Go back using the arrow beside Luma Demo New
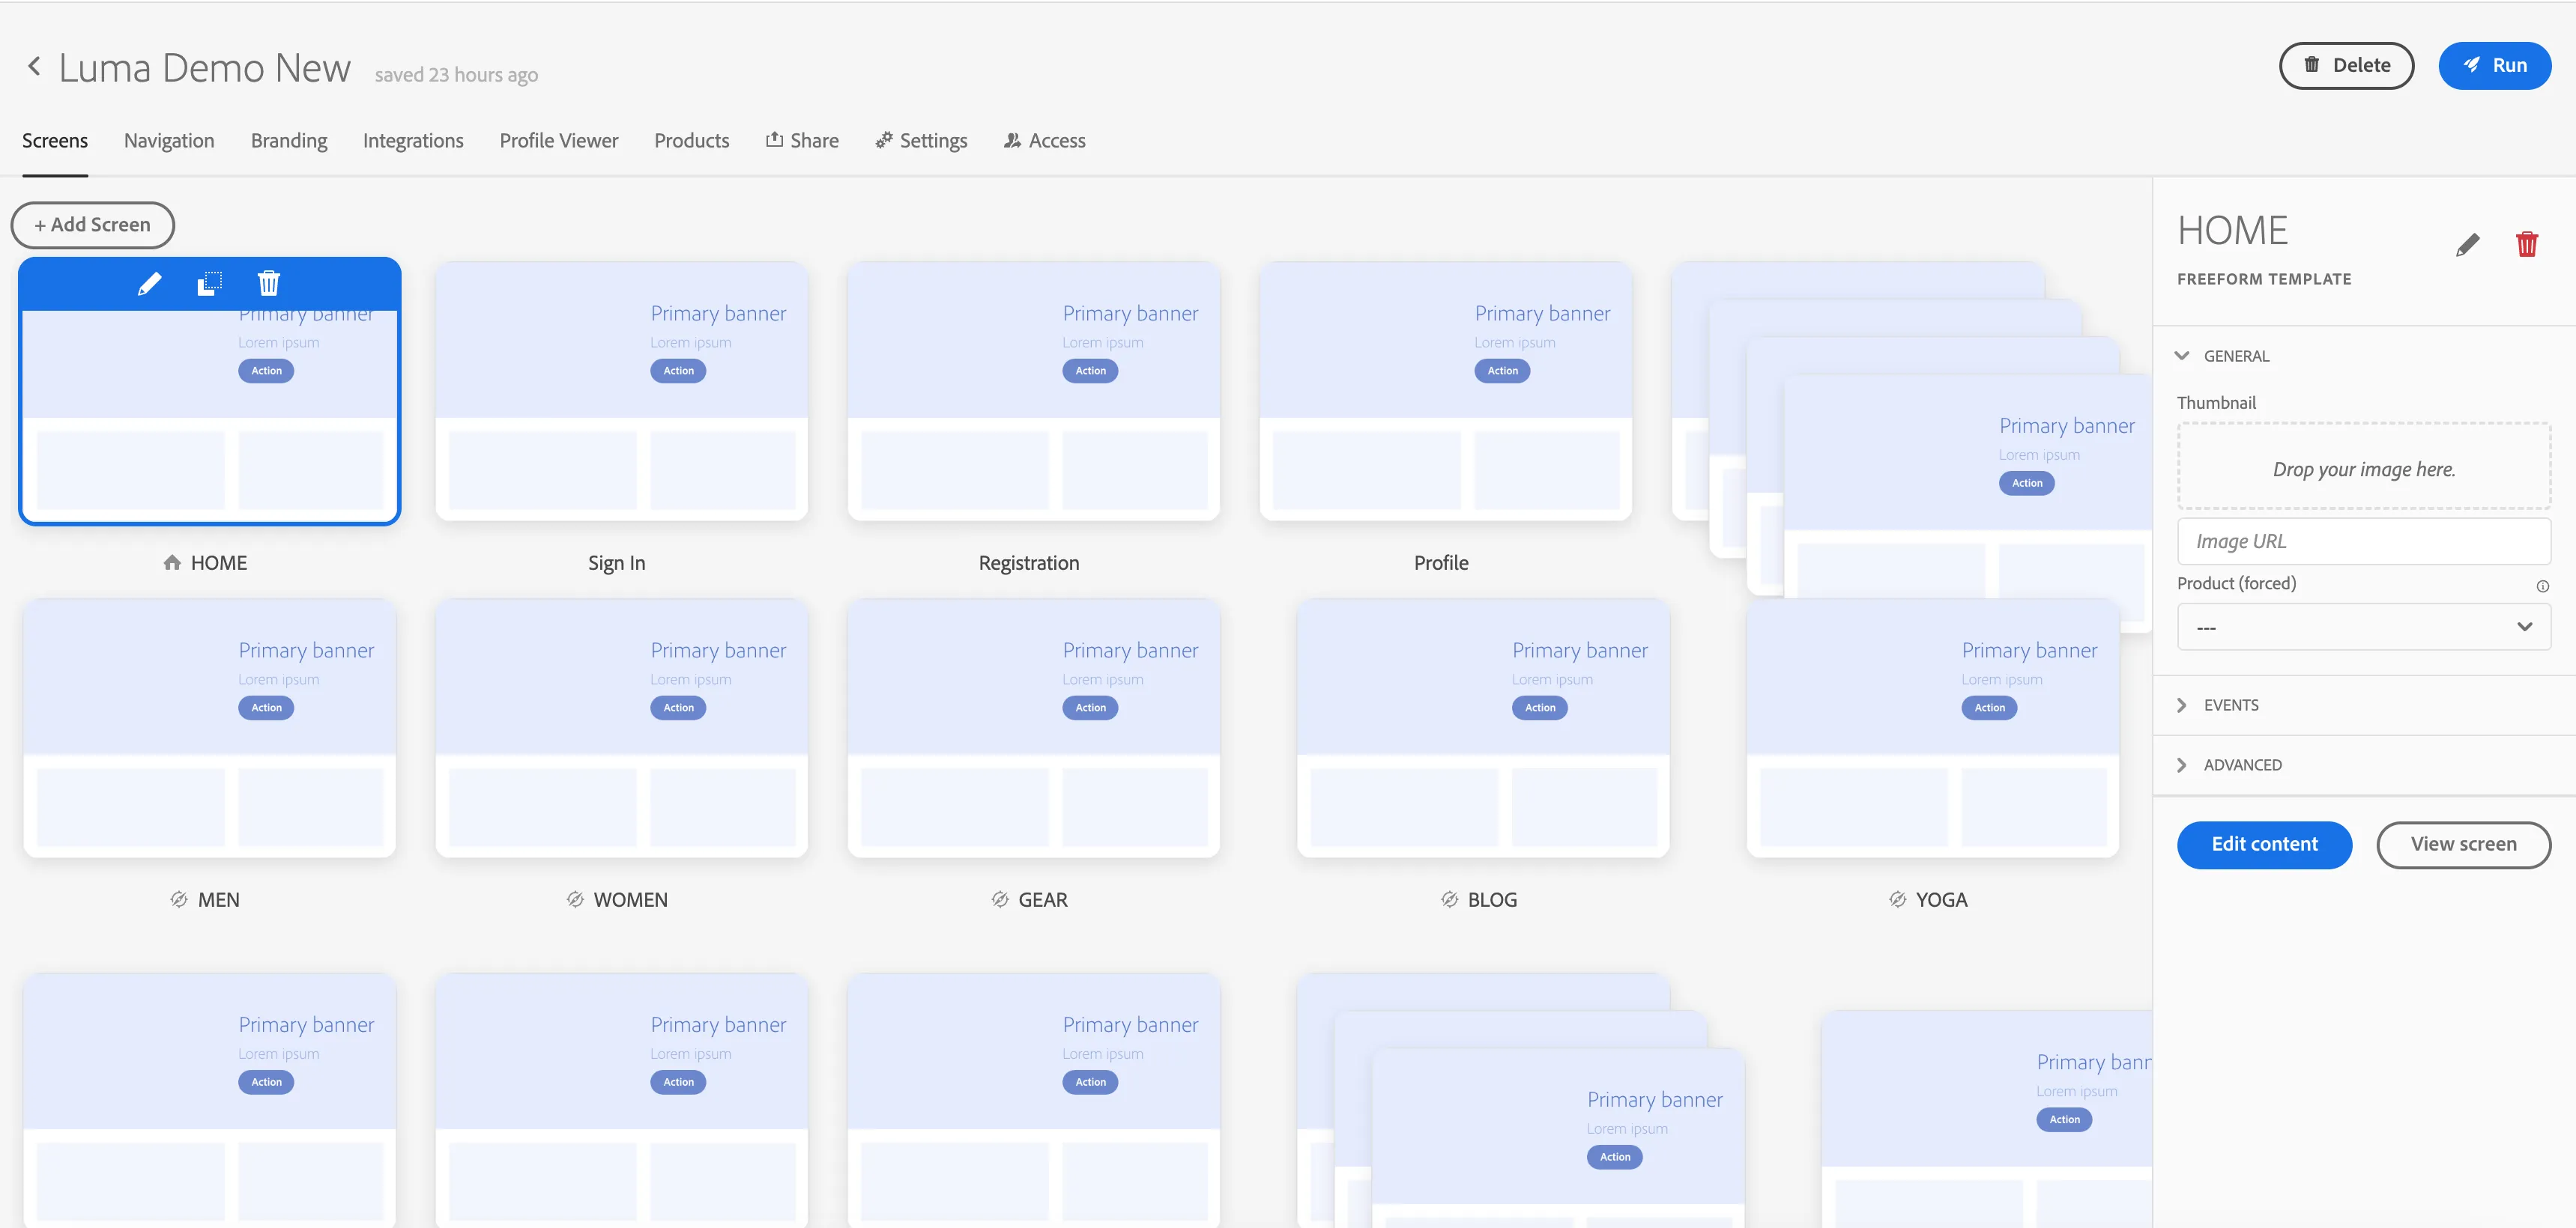The image size is (2576, 1228). click(34, 67)
